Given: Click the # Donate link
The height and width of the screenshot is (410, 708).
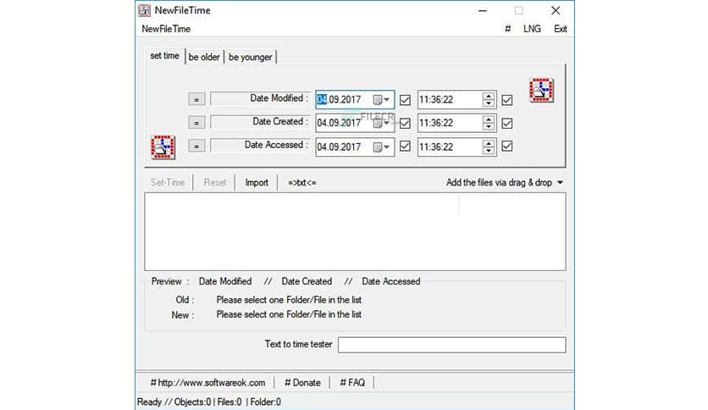Looking at the screenshot, I should click(x=302, y=382).
